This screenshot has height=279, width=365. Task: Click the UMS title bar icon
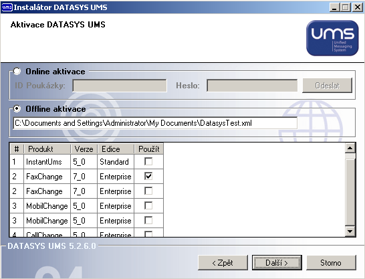(7, 7)
